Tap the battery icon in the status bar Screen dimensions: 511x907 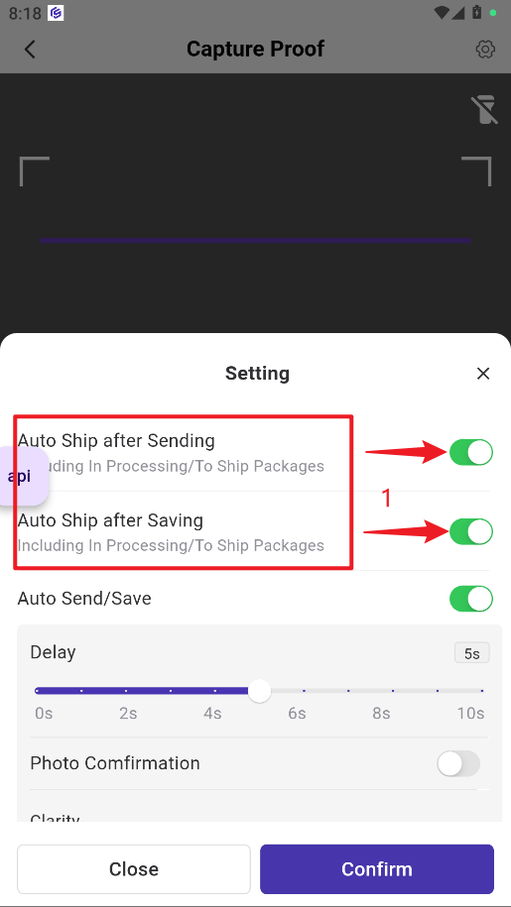point(477,12)
